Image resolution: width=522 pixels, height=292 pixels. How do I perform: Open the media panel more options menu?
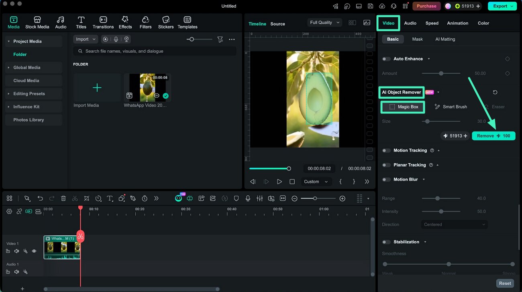click(232, 39)
